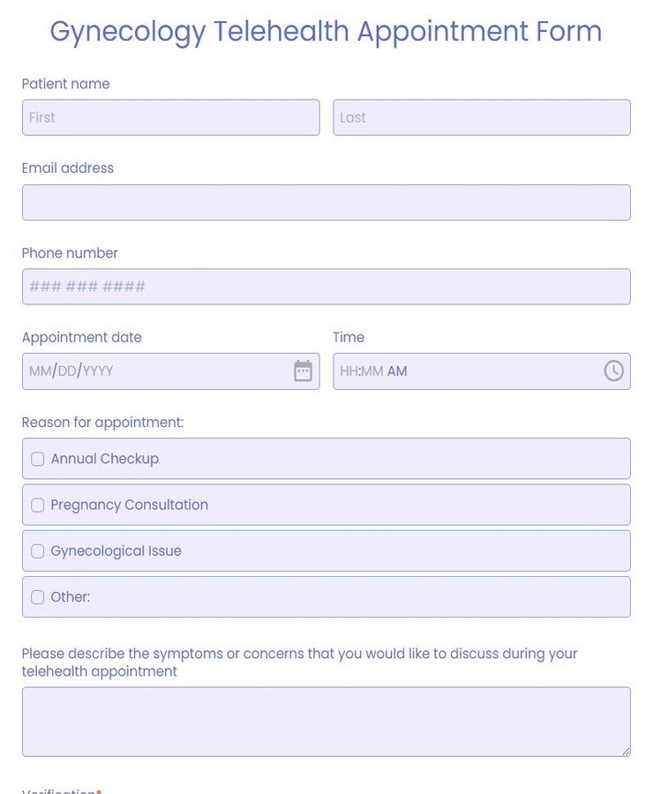
Task: Focus the Email address field
Action: click(x=326, y=202)
